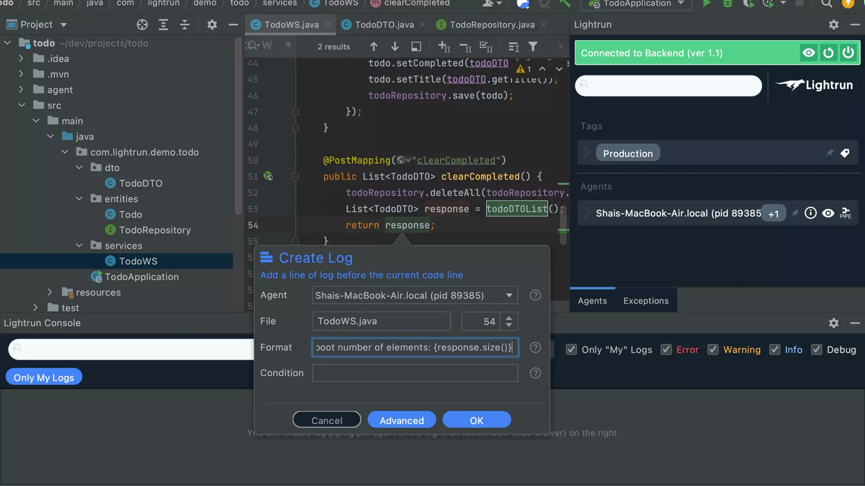Click the Only My Logs blue button
865x486 pixels.
(44, 378)
